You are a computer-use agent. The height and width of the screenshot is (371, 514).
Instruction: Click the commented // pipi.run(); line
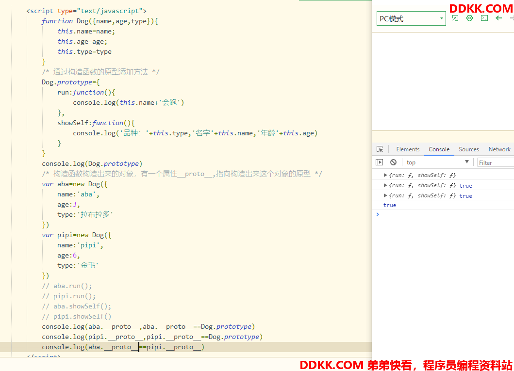[x=69, y=296]
